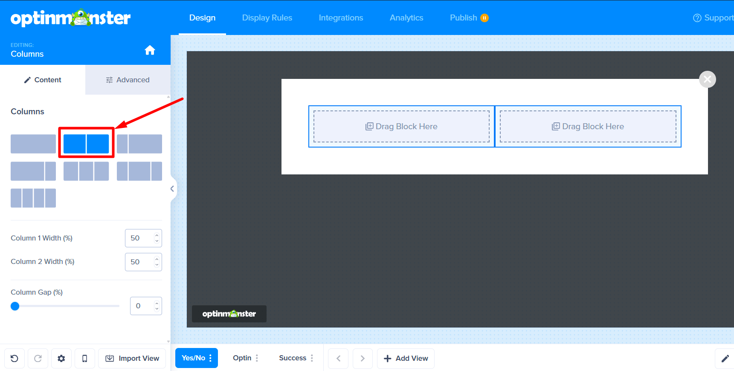Select the three equal columns layout
The width and height of the screenshot is (734, 371).
86,171
